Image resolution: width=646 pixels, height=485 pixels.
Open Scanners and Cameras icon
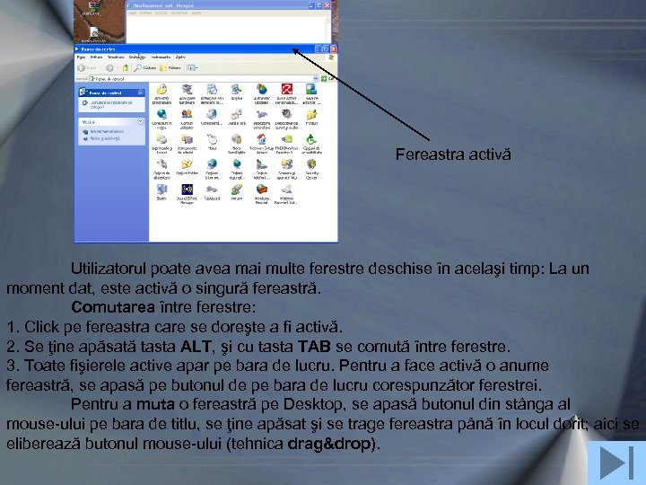click(x=287, y=164)
